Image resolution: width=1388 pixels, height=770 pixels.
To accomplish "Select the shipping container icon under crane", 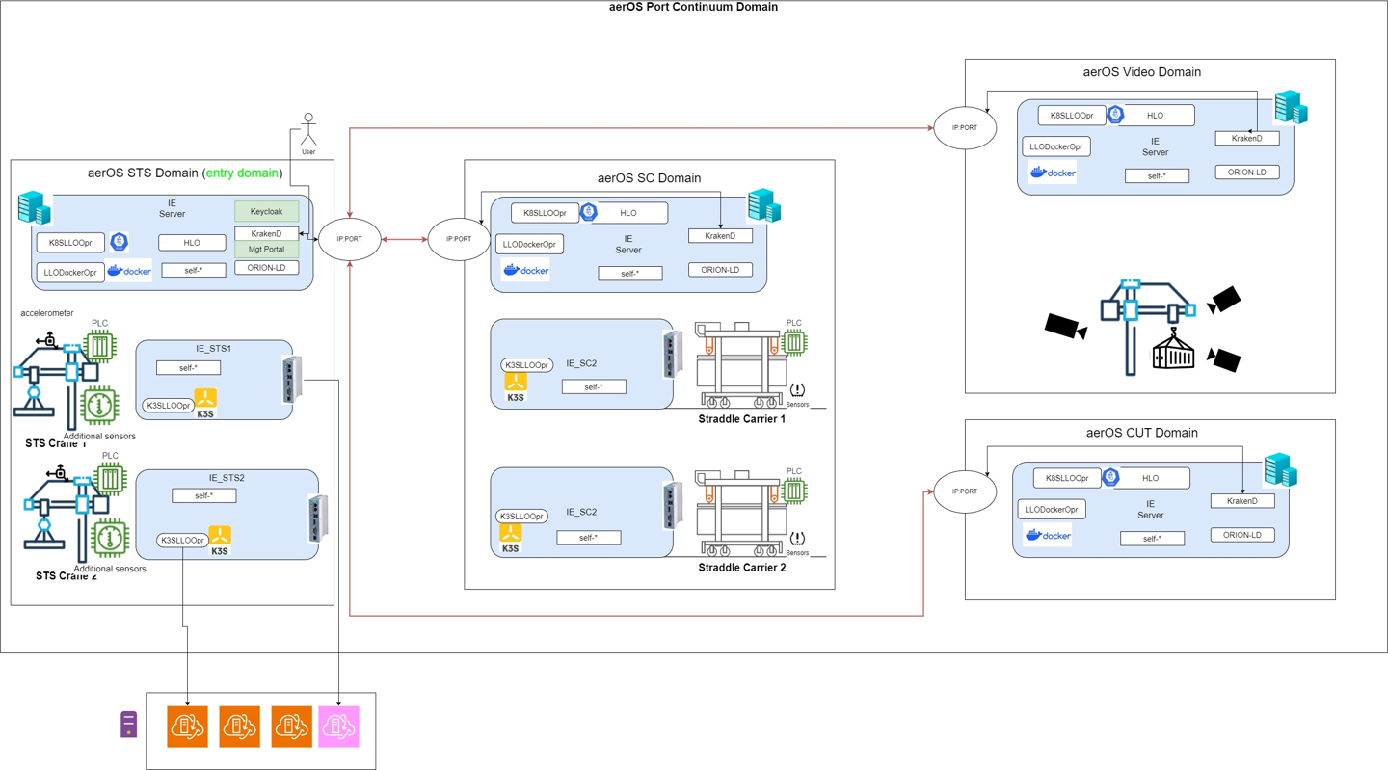I will (1173, 352).
